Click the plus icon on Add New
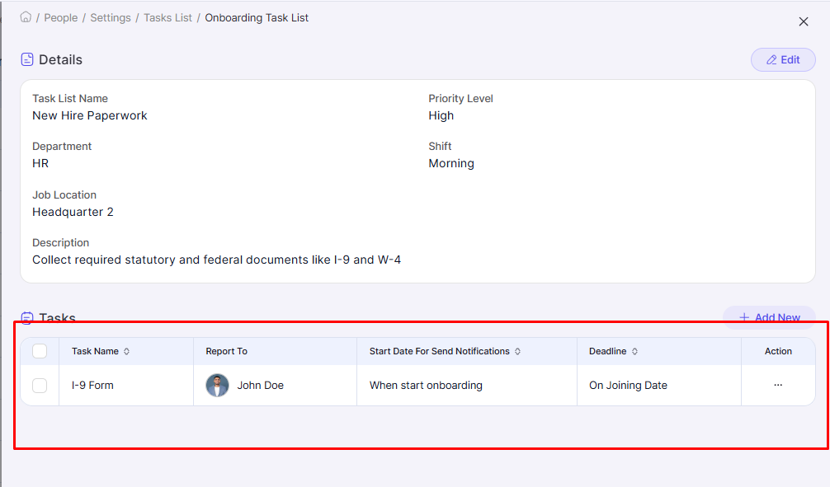830x487 pixels. tap(746, 317)
